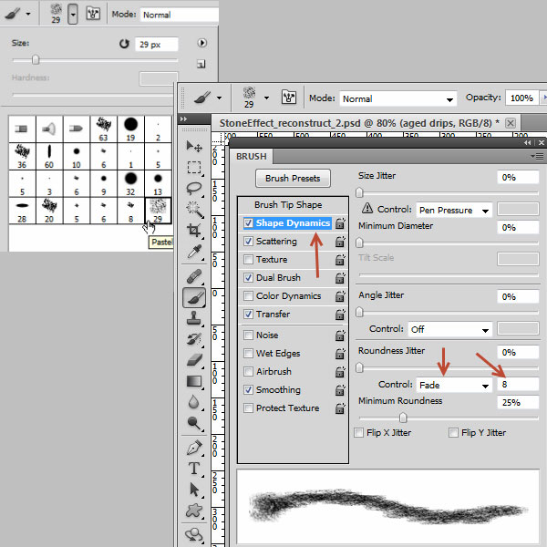Click the Shape Dynamics lock icon
547x547 pixels.
click(x=340, y=223)
